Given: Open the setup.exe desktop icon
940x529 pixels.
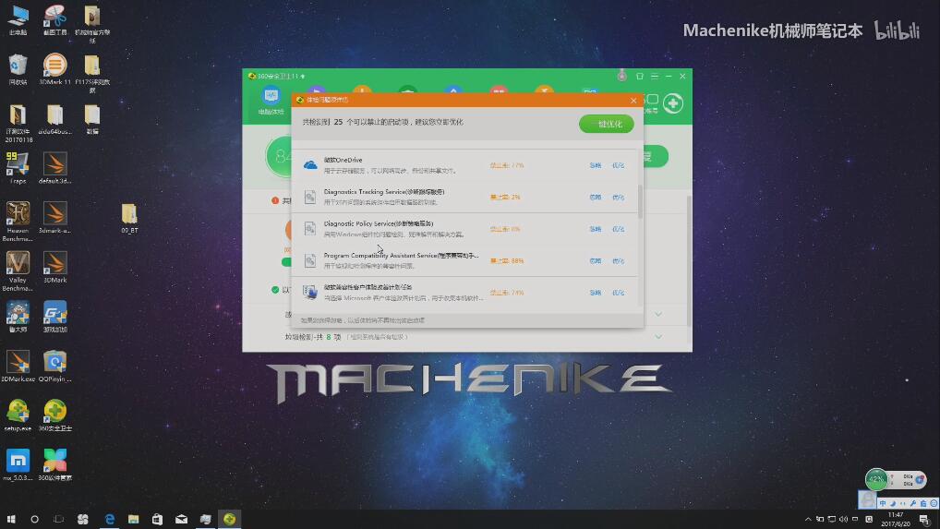Looking at the screenshot, I should [x=18, y=415].
